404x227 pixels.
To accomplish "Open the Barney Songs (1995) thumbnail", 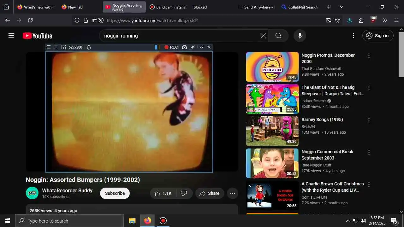I will pos(272,131).
